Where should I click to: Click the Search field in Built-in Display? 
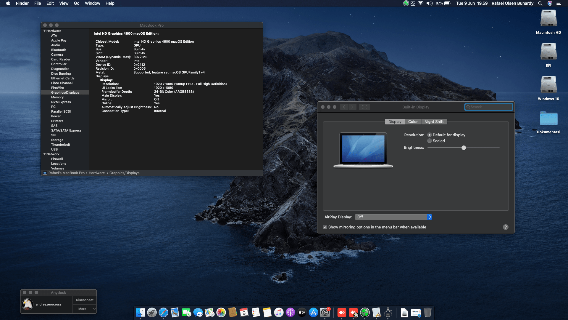pyautogui.click(x=488, y=107)
